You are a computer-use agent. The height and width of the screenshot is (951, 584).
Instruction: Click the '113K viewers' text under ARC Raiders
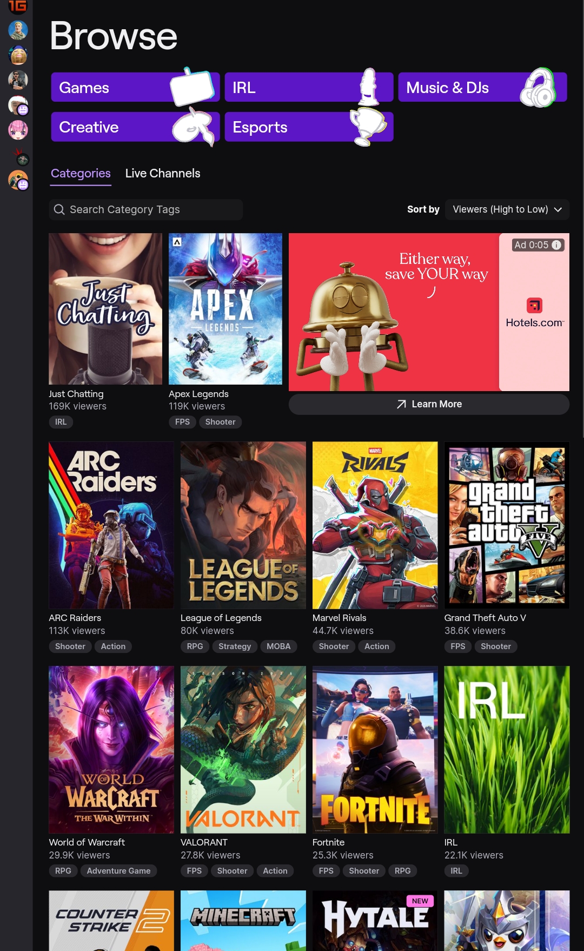pos(77,631)
